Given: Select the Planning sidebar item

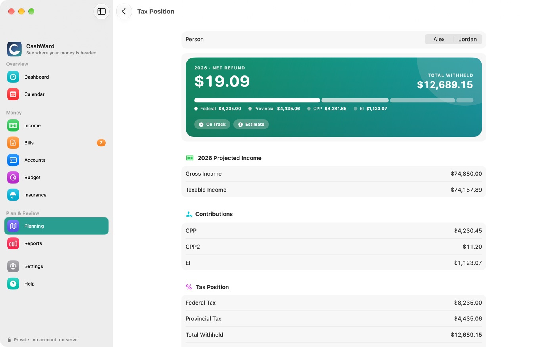Looking at the screenshot, I should coord(56,226).
